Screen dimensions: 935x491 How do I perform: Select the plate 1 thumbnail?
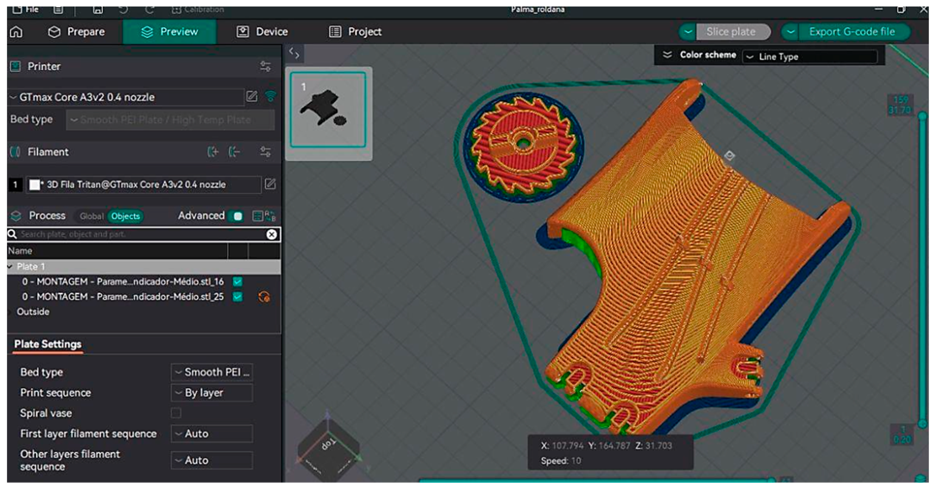tap(328, 110)
